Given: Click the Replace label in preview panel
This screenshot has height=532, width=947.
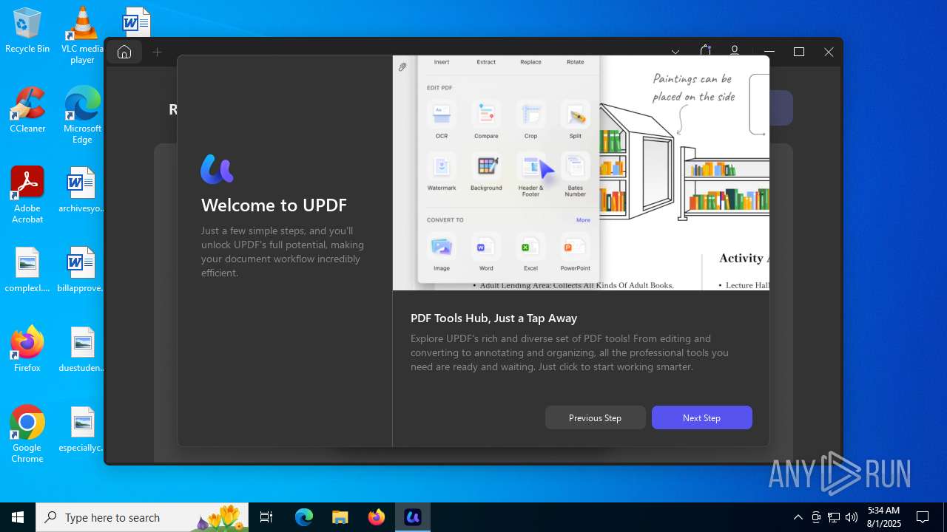Looking at the screenshot, I should 530,62.
